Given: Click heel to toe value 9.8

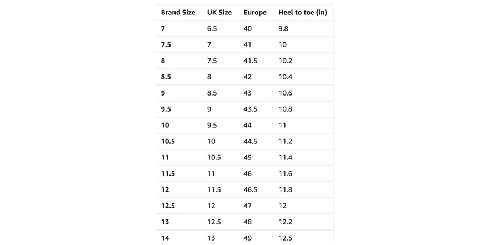Looking at the screenshot, I should click(283, 28).
